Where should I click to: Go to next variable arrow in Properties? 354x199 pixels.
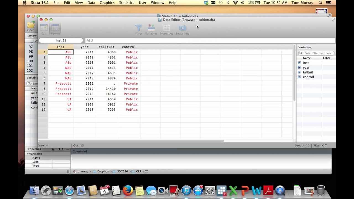click(63, 149)
